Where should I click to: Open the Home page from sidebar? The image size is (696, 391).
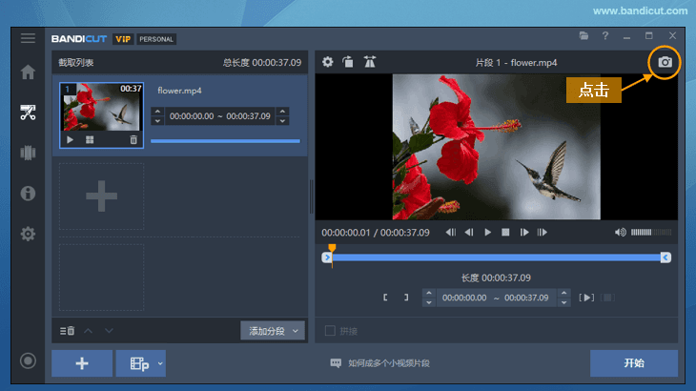(x=28, y=72)
